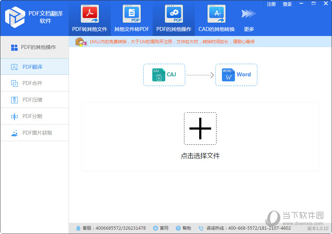Image resolution: width=332 pixels, height=234 pixels.
Task: Click the 更多 arrows icon
Action: tap(249, 14)
